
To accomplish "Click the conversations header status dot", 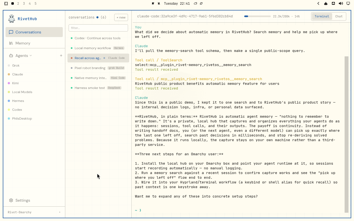I will [x=97, y=17].
